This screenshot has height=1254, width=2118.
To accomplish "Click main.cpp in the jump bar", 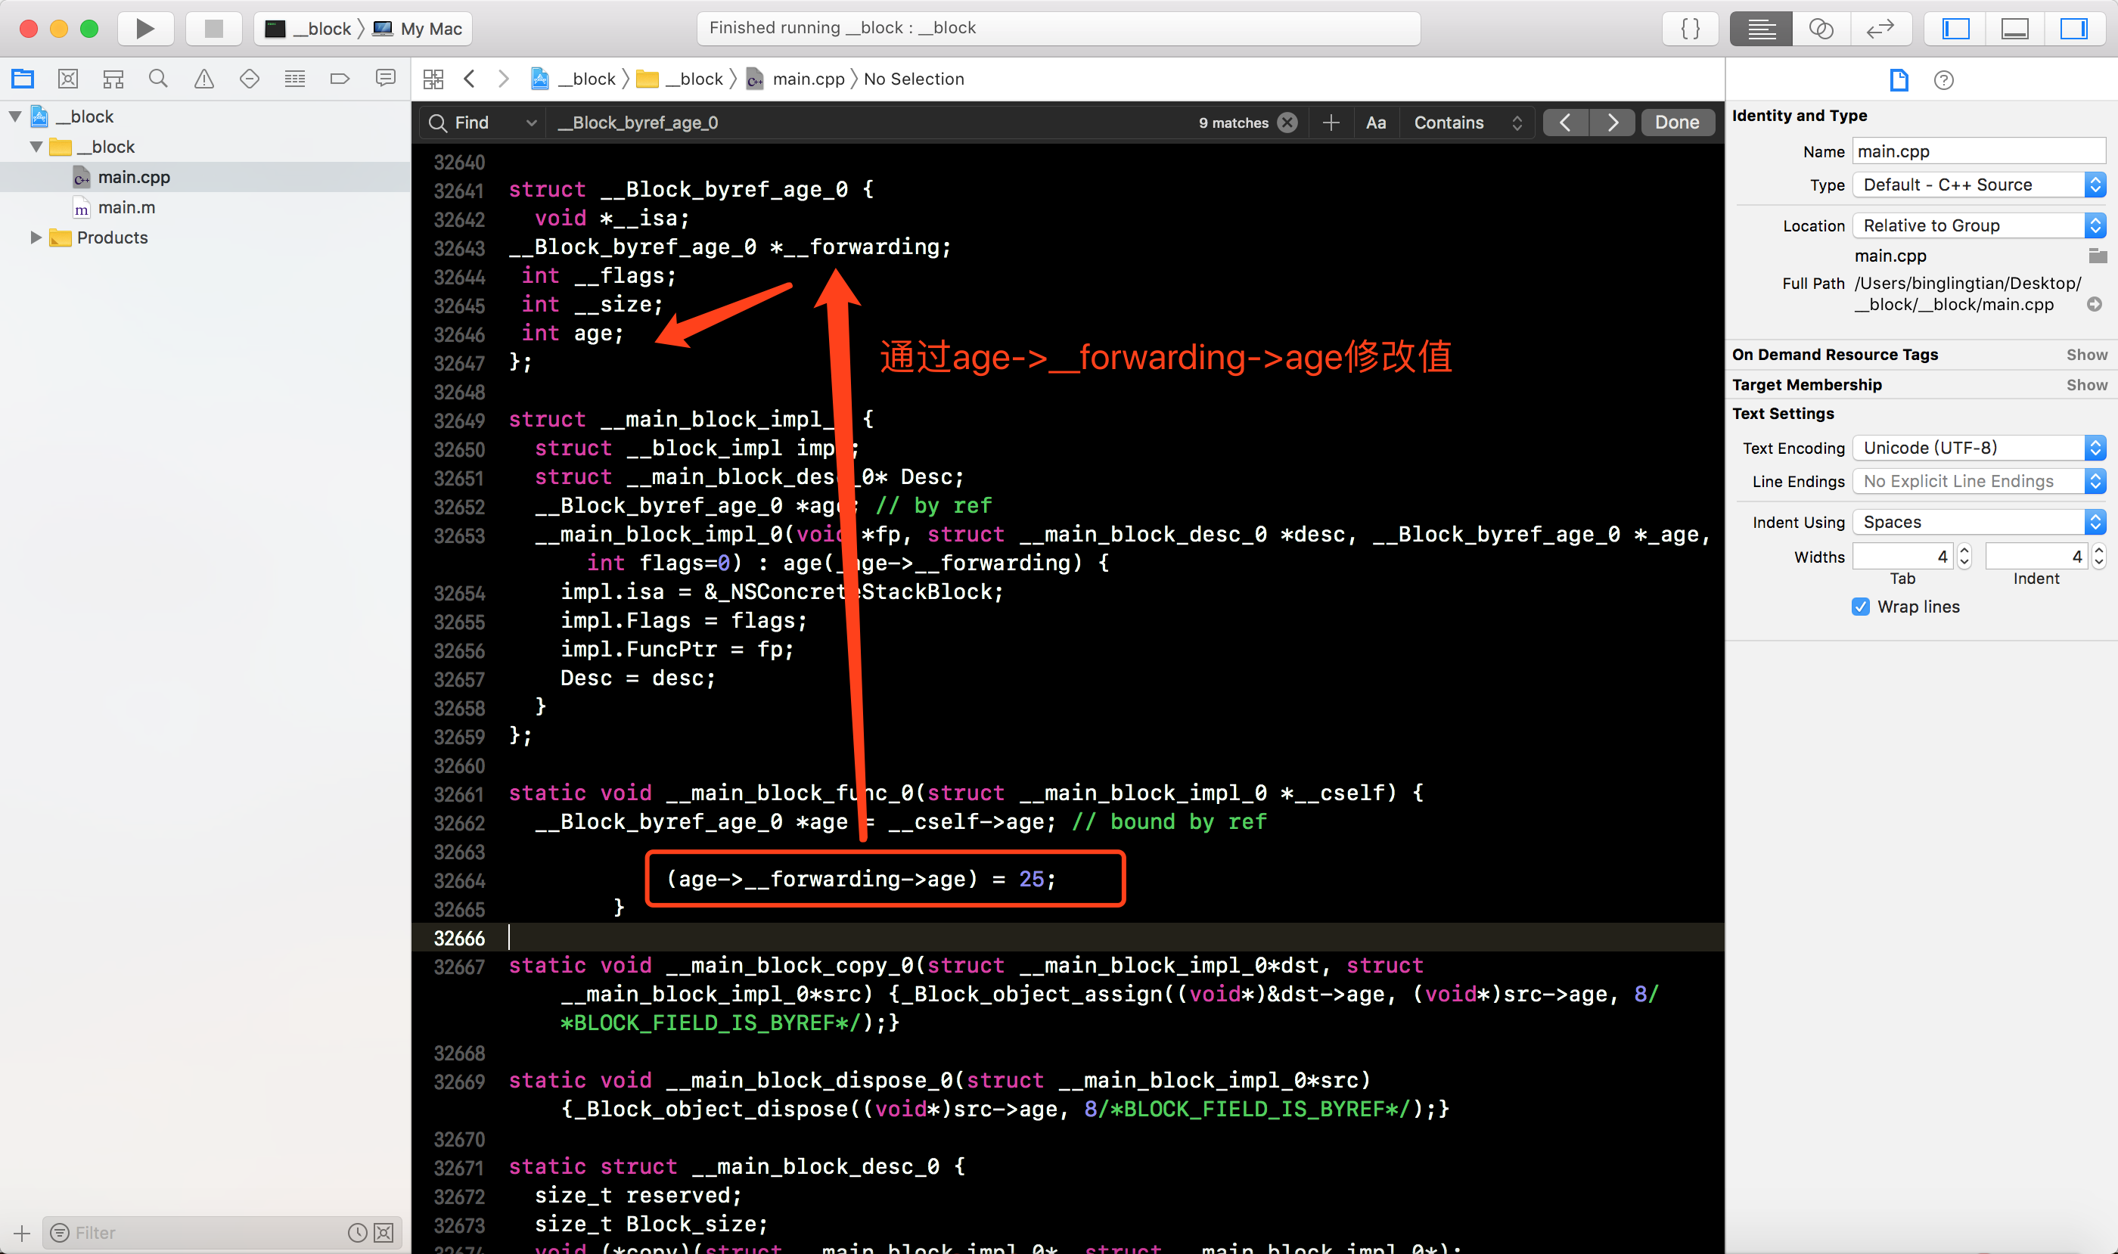I will [797, 79].
